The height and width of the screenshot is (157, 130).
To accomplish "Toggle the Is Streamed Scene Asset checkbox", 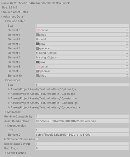I will point(37,139).
